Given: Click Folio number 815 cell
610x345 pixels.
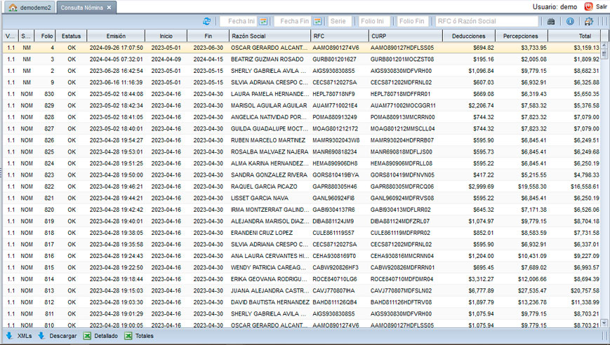Looking at the screenshot, I should click(x=49, y=267).
